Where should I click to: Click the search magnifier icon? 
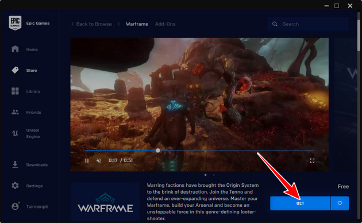tap(275, 24)
